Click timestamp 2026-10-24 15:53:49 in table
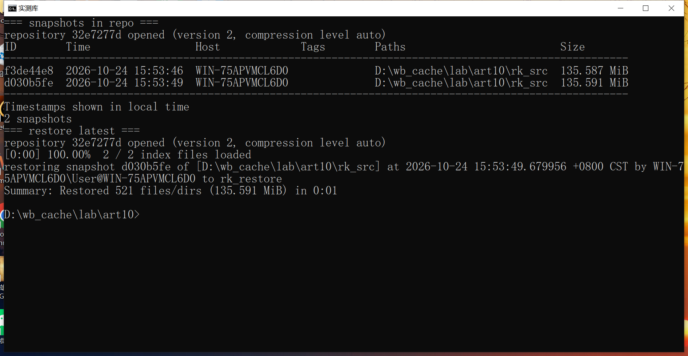Viewport: 688px width, 356px height. tap(124, 82)
